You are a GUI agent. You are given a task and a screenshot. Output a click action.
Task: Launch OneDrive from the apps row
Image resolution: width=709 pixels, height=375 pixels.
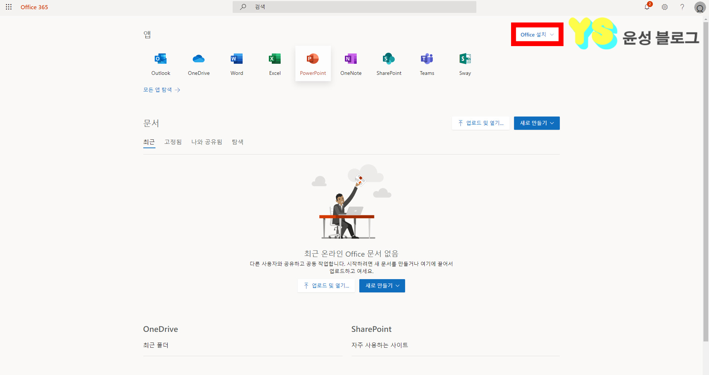(199, 63)
